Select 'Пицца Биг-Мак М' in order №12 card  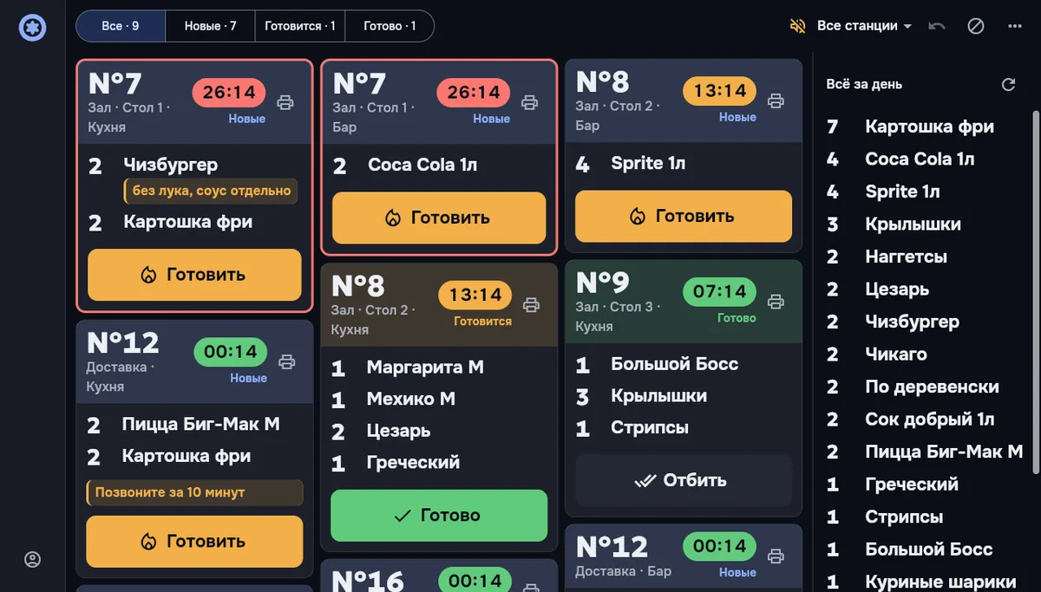pyautogui.click(x=200, y=425)
